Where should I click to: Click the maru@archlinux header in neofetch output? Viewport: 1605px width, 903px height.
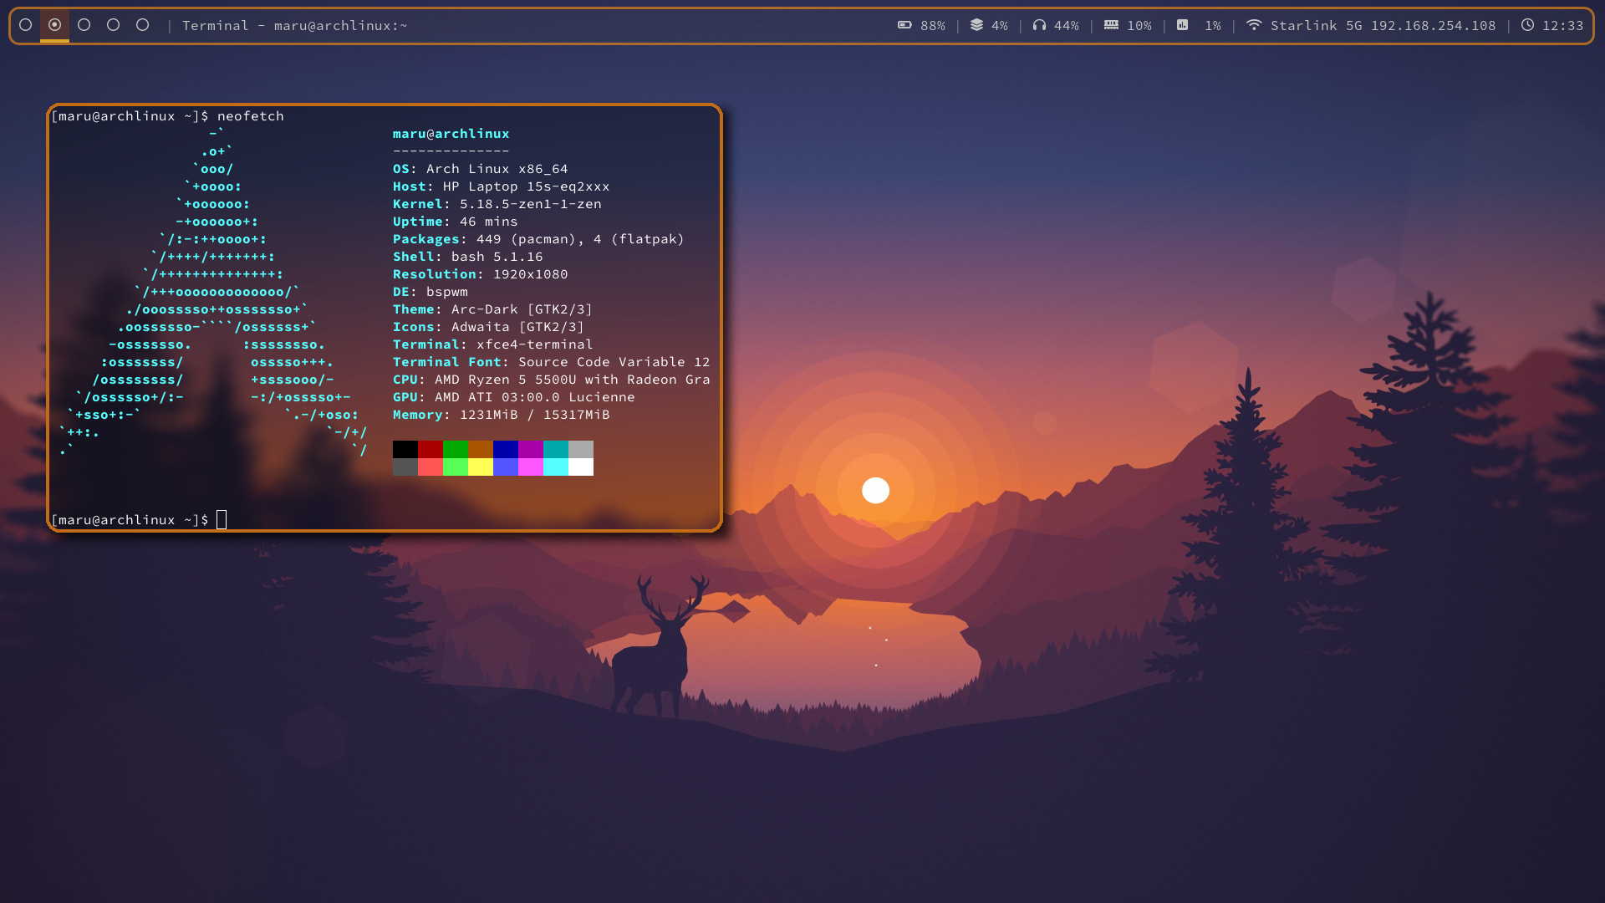click(451, 133)
